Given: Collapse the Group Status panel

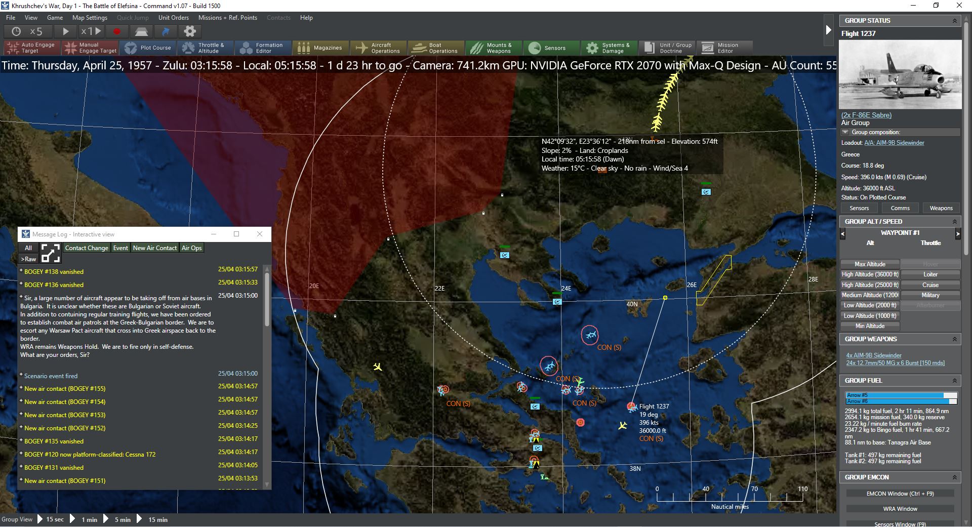Looking at the screenshot, I should [x=954, y=21].
